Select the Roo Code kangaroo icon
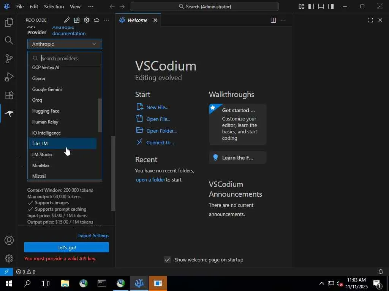Image resolution: width=389 pixels, height=291 pixels. [9, 113]
